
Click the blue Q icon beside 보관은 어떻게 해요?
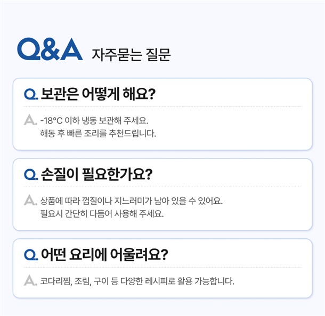31,94
